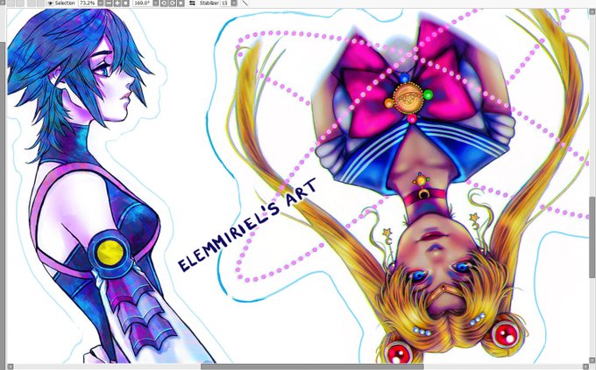Screen dimensions: 596x370
Task: Rotate the canvas clockwise
Action: 172,3
